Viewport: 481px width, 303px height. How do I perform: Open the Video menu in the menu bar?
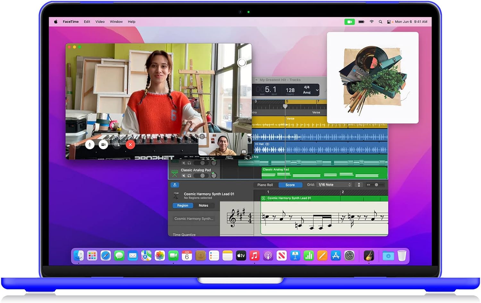tap(100, 22)
